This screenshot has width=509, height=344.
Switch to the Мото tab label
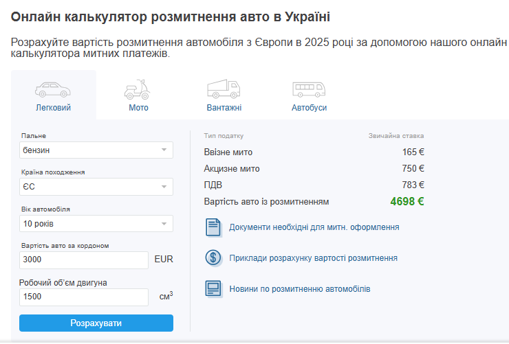(x=138, y=108)
